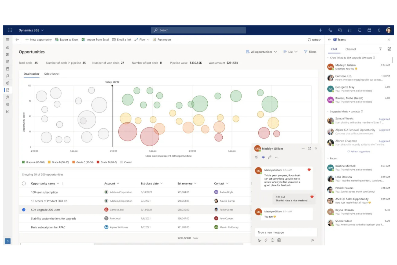Open the Home icon in the sidebar
Viewport: 397px width, 265px height.
click(8, 47)
